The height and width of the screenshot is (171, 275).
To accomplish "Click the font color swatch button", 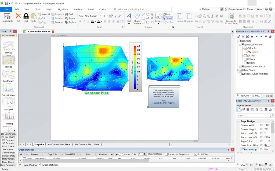I will coord(92,21).
